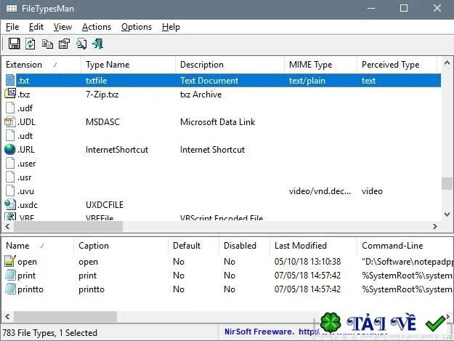Open Properties using the toolbar icon
The image size is (454, 341).
pyautogui.click(x=64, y=44)
